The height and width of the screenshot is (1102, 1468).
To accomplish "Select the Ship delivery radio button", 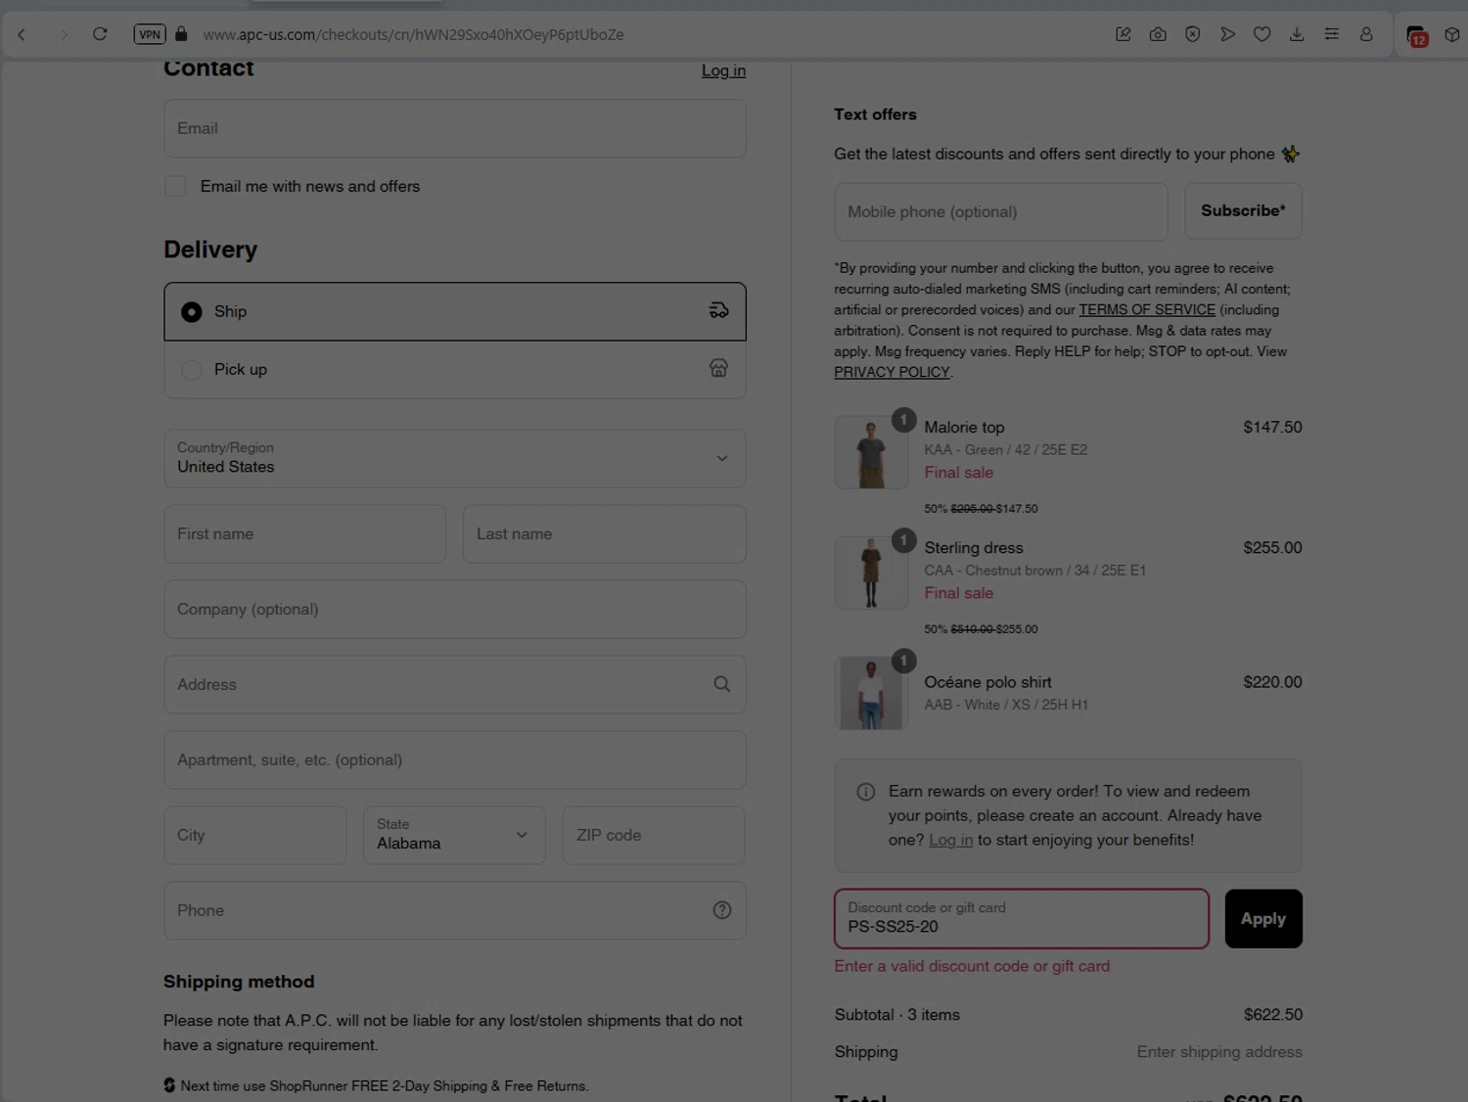I will pyautogui.click(x=192, y=311).
